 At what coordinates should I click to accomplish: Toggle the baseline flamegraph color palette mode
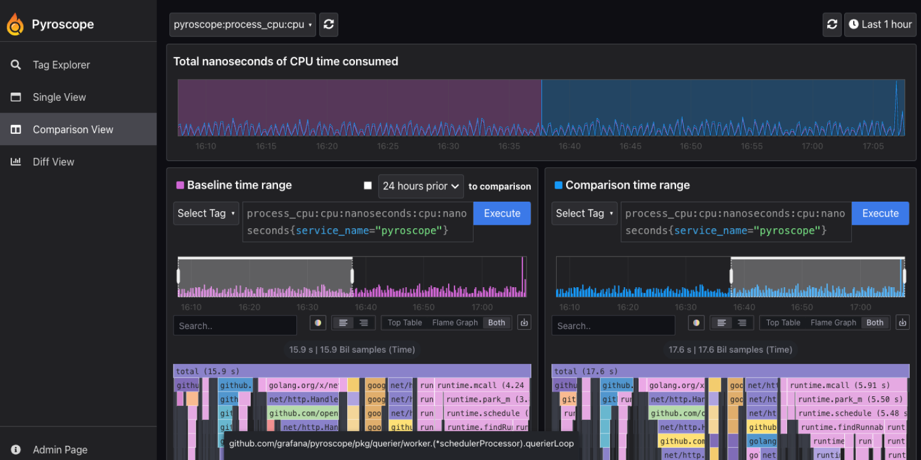coord(318,322)
